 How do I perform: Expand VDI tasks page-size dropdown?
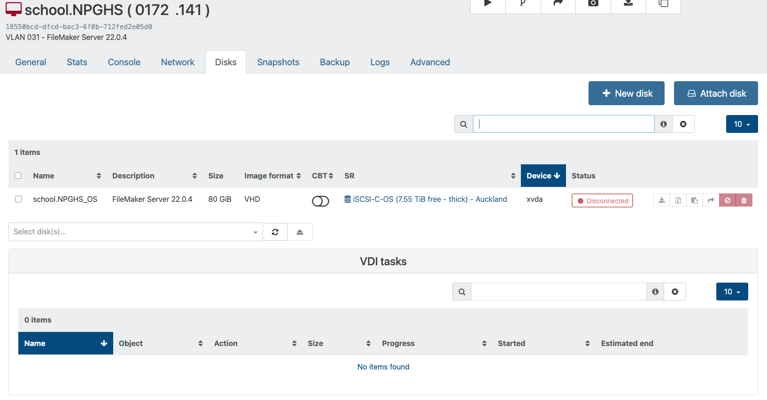pyautogui.click(x=732, y=292)
